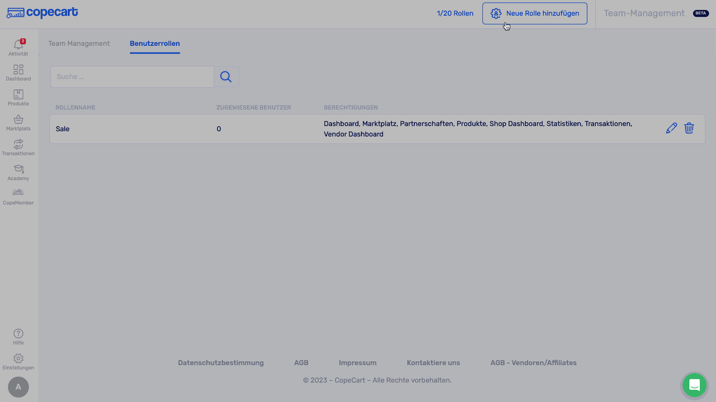Open the green chat support bubble
This screenshot has height=402, width=716.
(694, 385)
